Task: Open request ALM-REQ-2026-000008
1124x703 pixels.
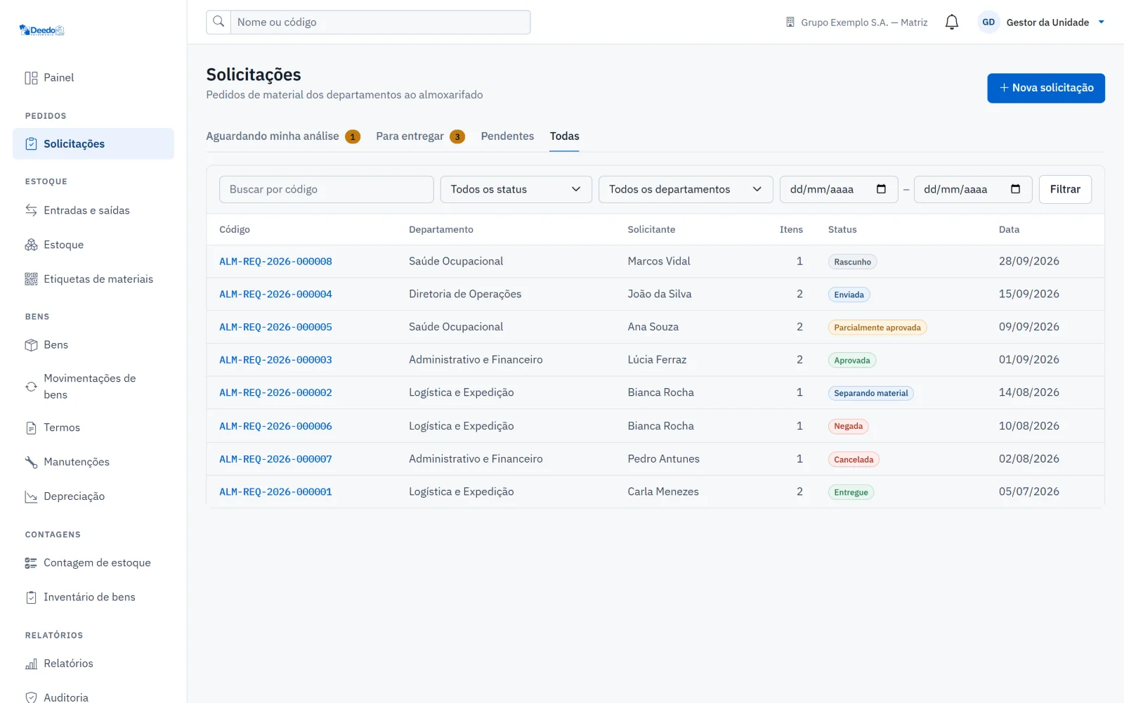Action: point(275,262)
